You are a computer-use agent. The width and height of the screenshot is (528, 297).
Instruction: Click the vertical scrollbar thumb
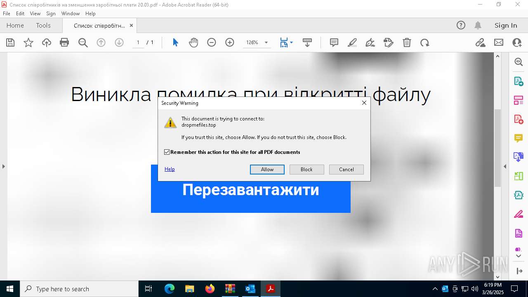[x=497, y=148]
